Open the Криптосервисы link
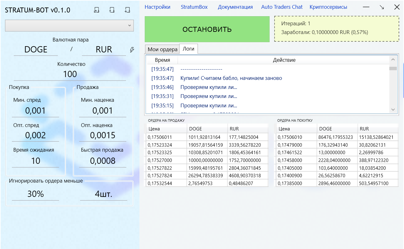404x249 pixels. coord(328,7)
